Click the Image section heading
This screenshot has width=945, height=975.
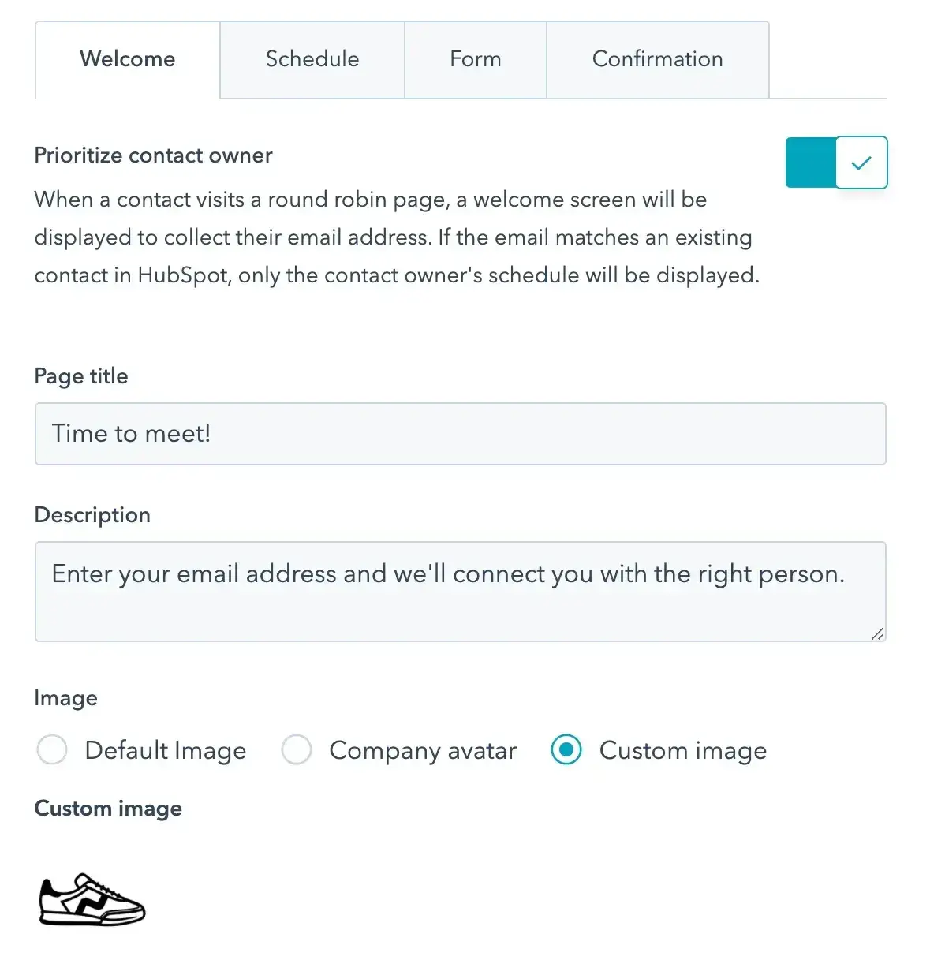click(x=65, y=698)
